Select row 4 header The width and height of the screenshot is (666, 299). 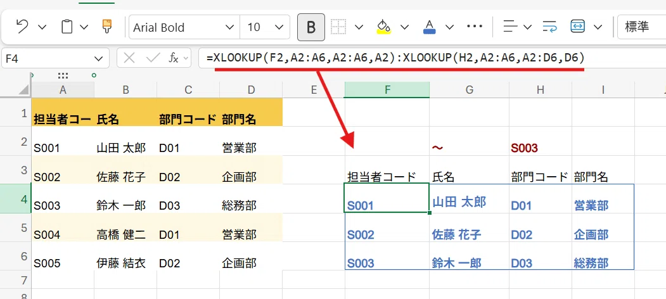[x=15, y=199]
